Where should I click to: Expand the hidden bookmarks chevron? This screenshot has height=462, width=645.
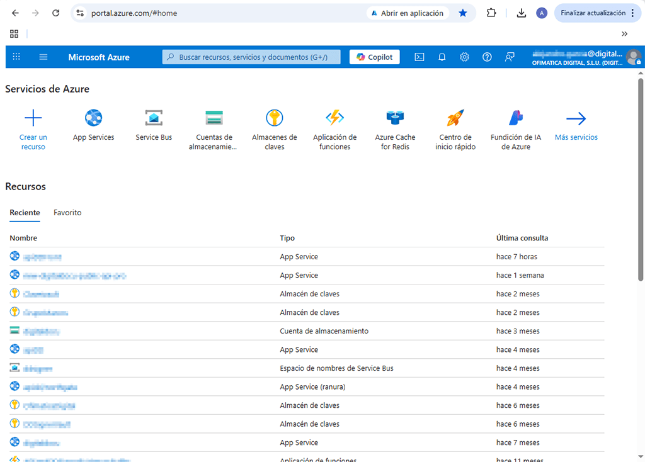(x=624, y=33)
